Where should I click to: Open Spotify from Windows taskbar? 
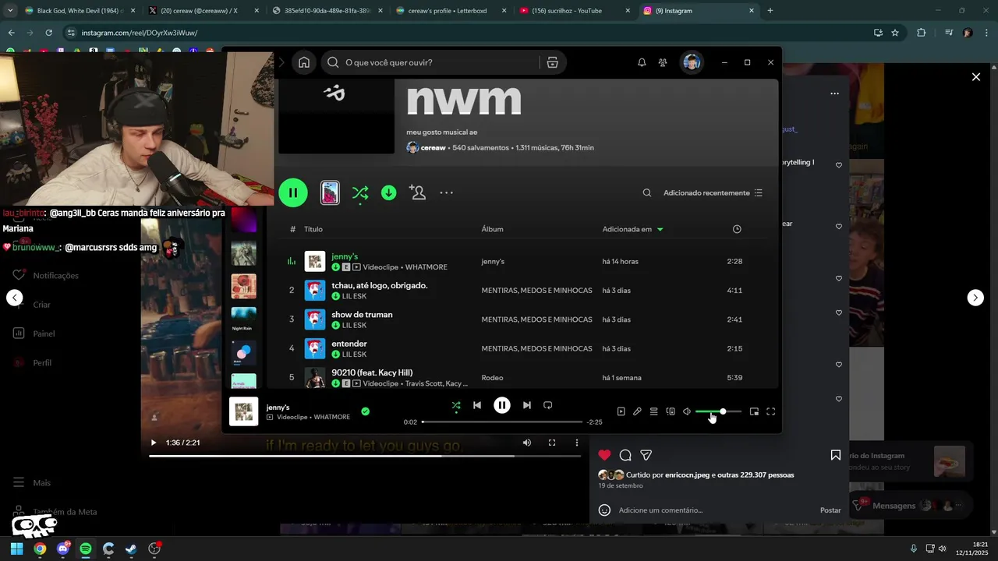point(86,549)
